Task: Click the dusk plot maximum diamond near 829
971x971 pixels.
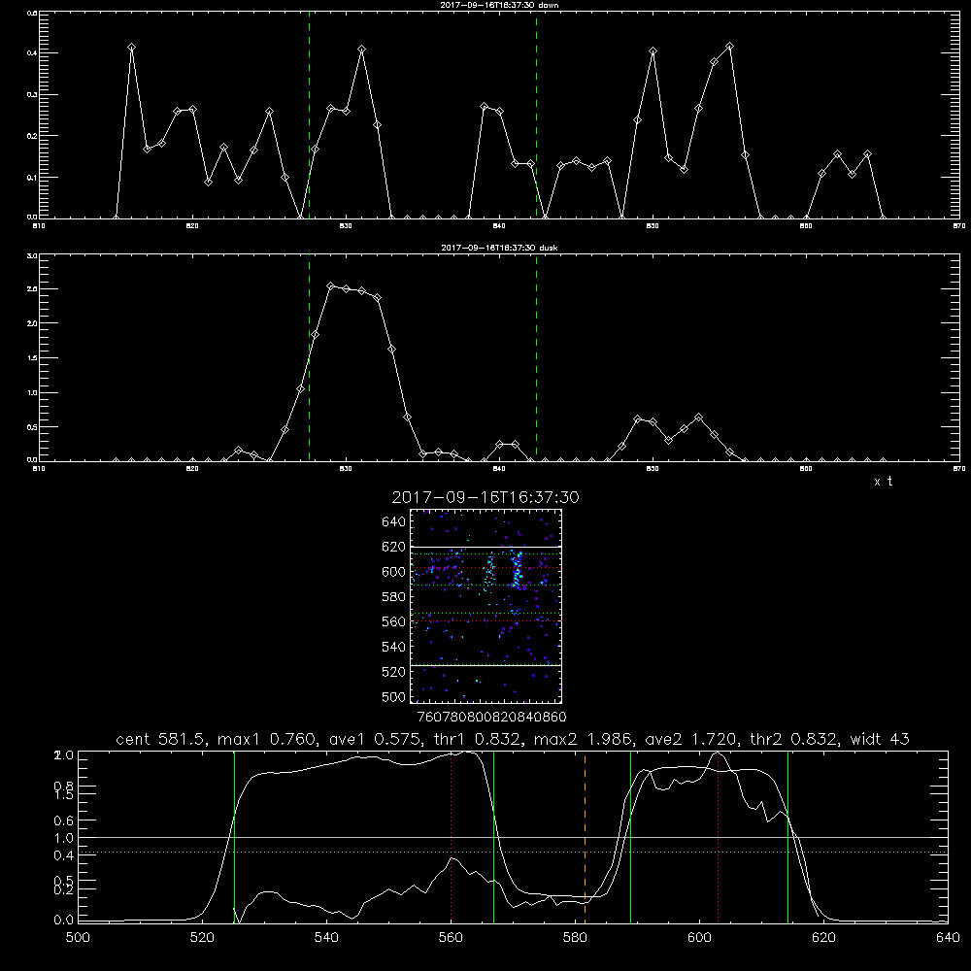Action: pos(331,286)
